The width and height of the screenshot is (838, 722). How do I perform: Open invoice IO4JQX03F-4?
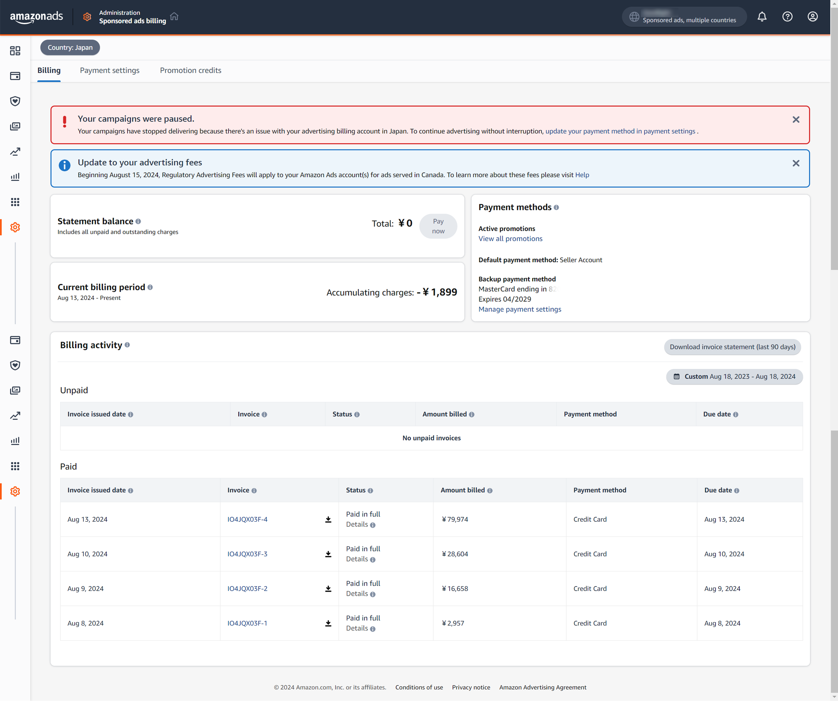(247, 520)
